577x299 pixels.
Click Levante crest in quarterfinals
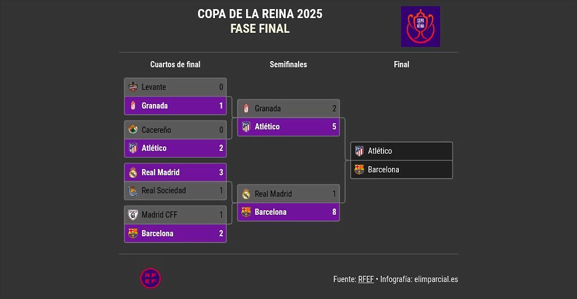[133, 87]
